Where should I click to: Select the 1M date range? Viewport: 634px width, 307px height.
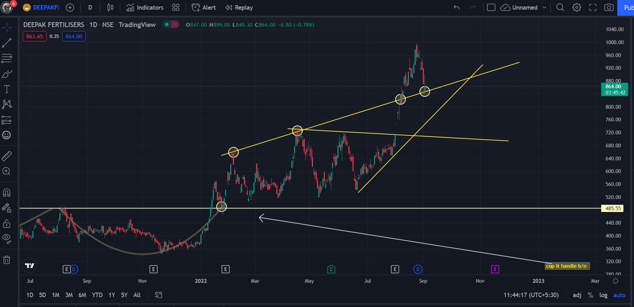[55, 295]
